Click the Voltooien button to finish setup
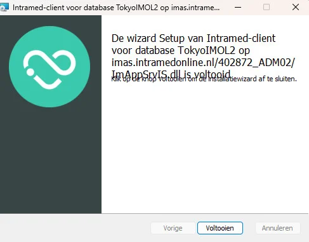The width and height of the screenshot is (309, 242). pyautogui.click(x=220, y=228)
